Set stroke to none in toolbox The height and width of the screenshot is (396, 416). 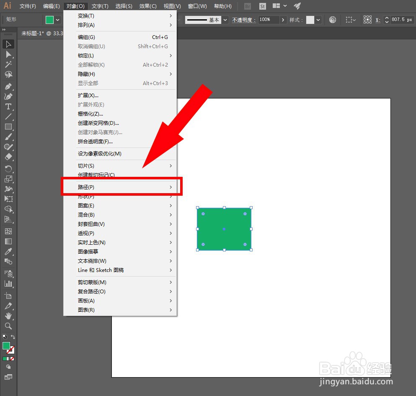pos(12,359)
